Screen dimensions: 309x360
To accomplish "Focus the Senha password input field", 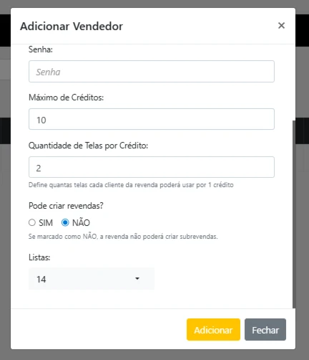I will 152,72.
